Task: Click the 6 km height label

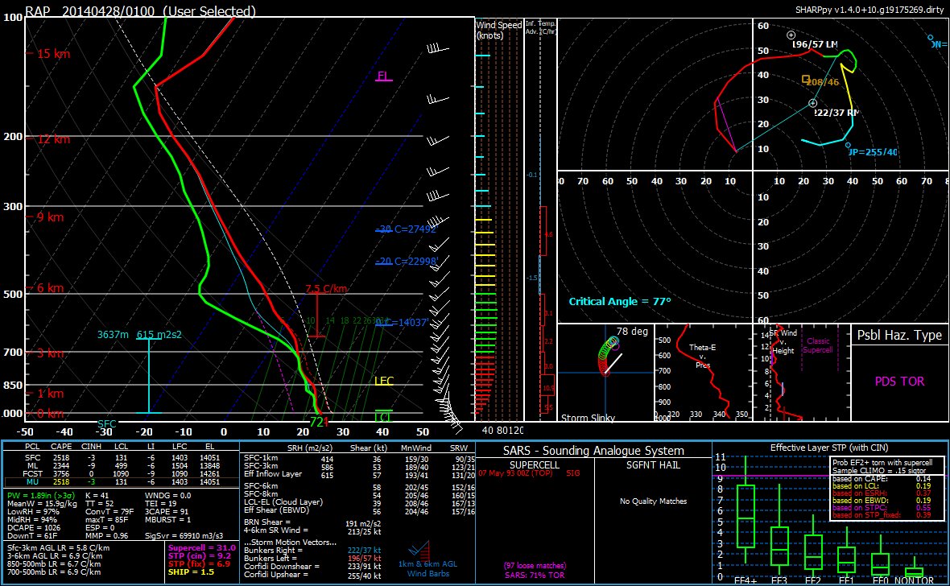Action: point(50,288)
